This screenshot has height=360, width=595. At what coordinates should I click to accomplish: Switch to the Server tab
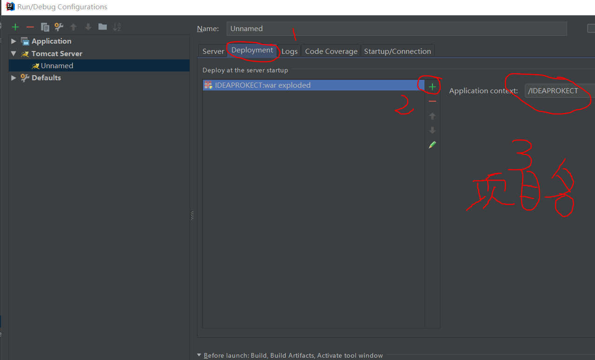[213, 51]
